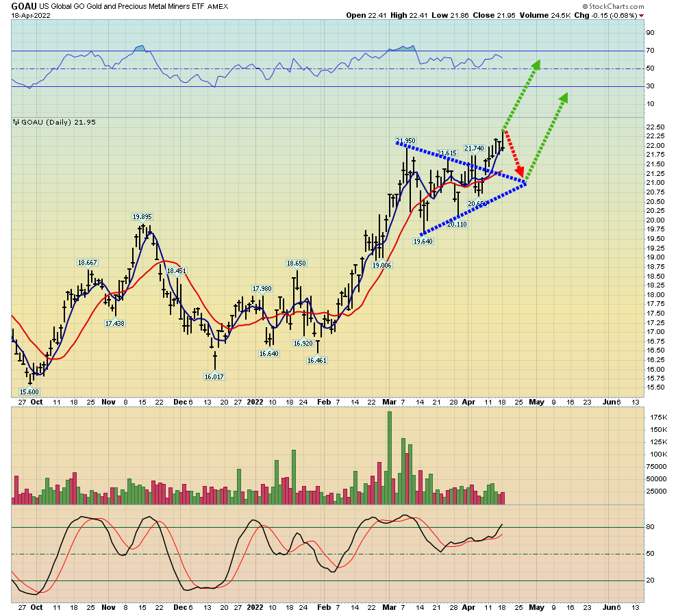Click the 90 level on the RSI axis

[x=651, y=33]
